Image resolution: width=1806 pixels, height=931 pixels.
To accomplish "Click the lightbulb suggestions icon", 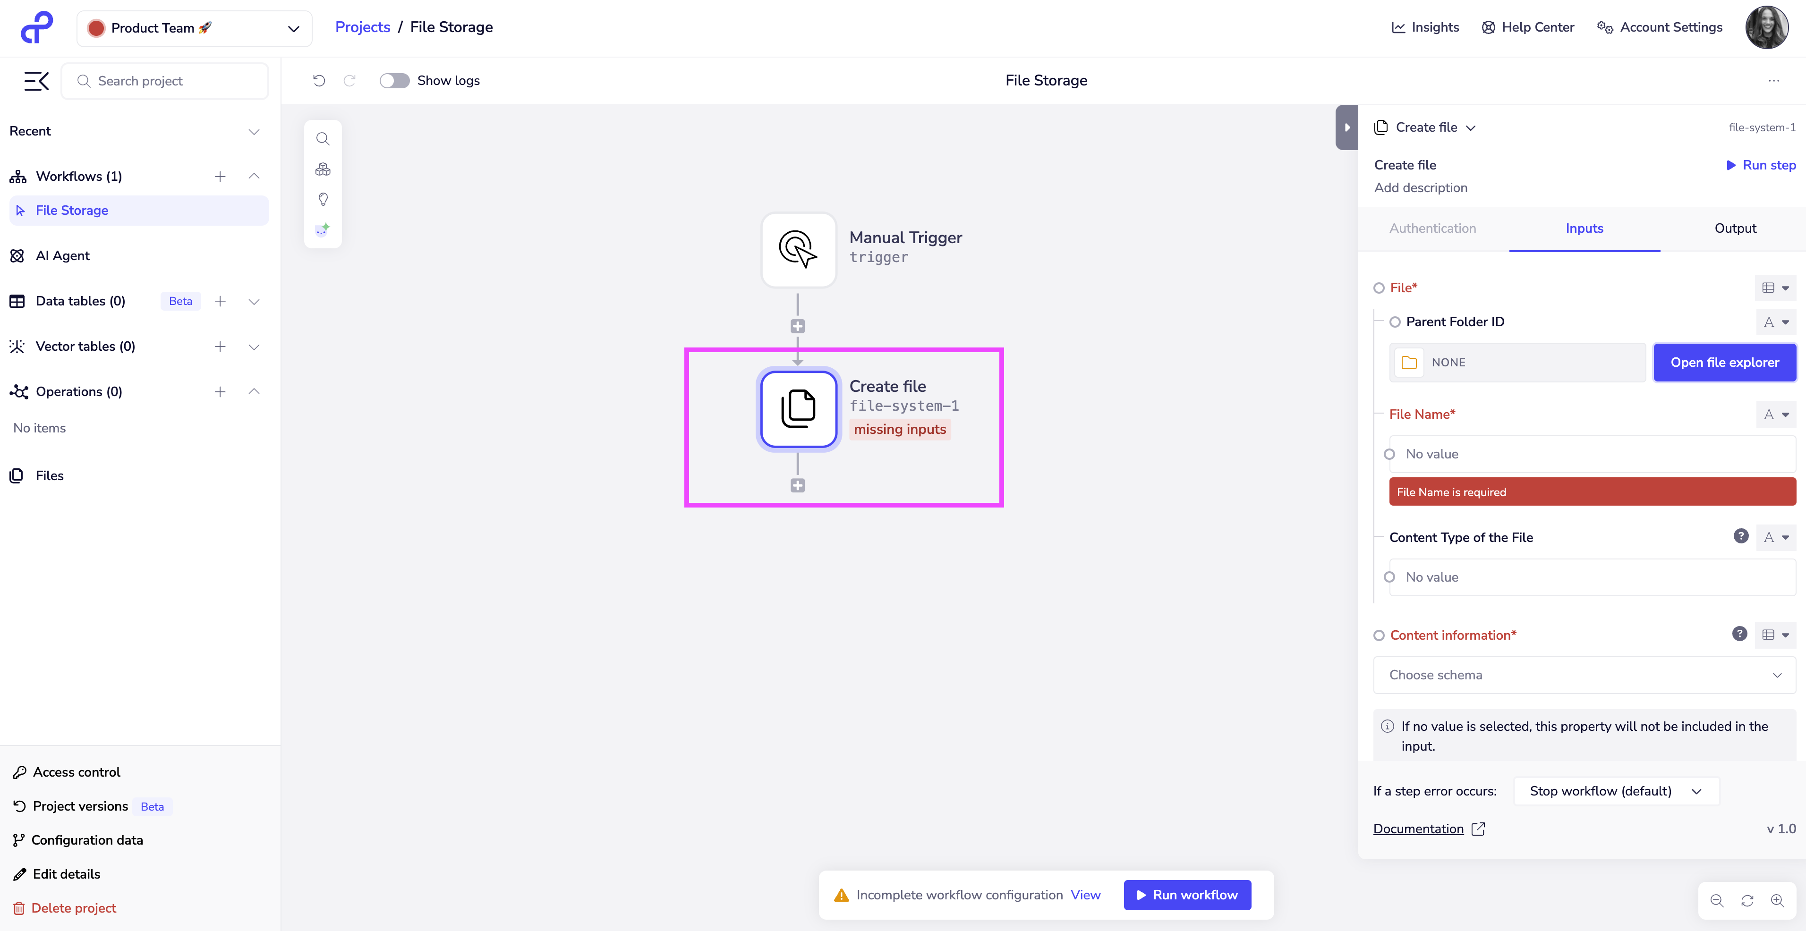I will [323, 199].
